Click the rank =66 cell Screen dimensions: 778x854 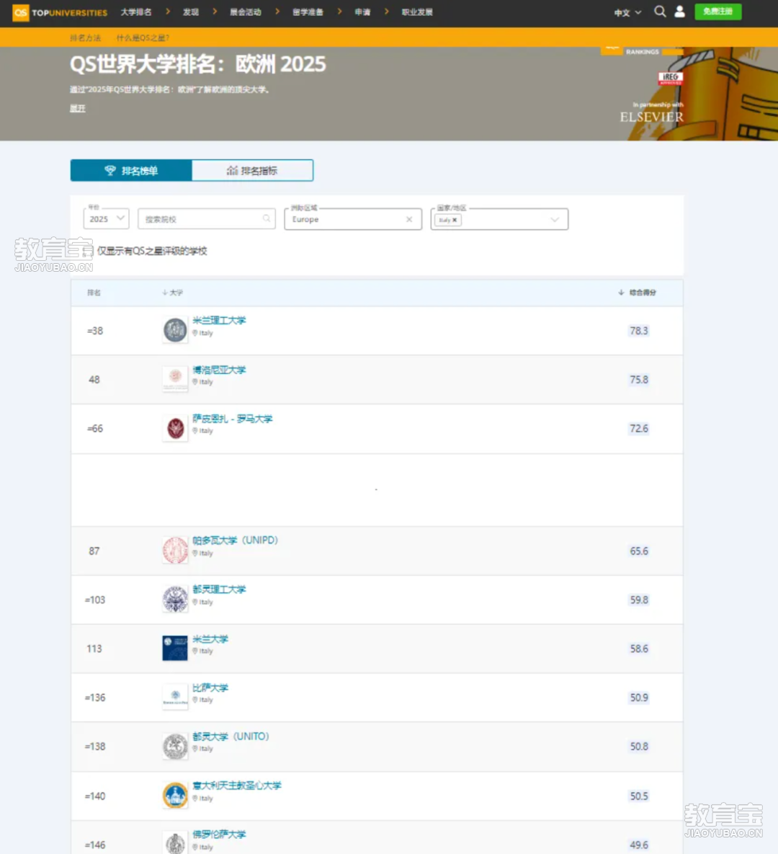95,429
